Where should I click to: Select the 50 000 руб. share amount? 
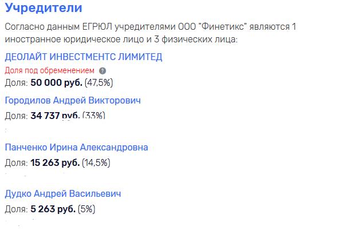[57, 83]
